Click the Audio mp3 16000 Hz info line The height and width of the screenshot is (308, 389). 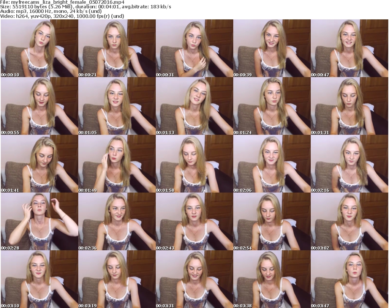(x=51, y=11)
